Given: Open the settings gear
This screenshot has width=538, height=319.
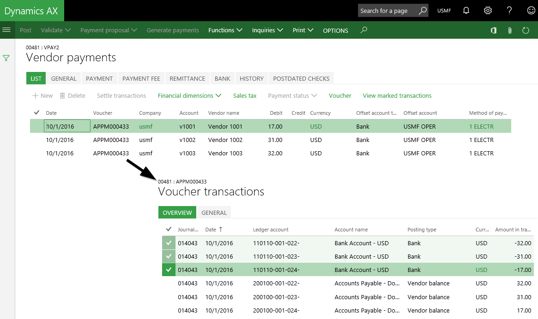Looking at the screenshot, I should point(488,11).
